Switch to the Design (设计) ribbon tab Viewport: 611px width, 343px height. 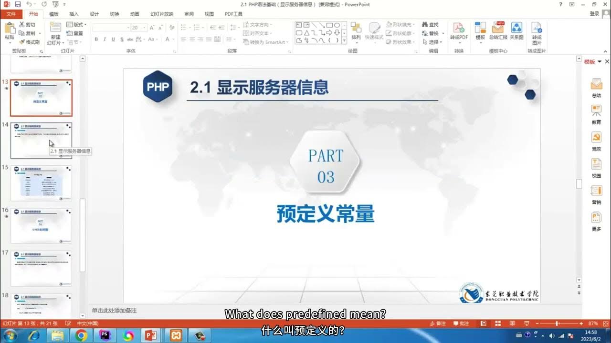pyautogui.click(x=94, y=14)
